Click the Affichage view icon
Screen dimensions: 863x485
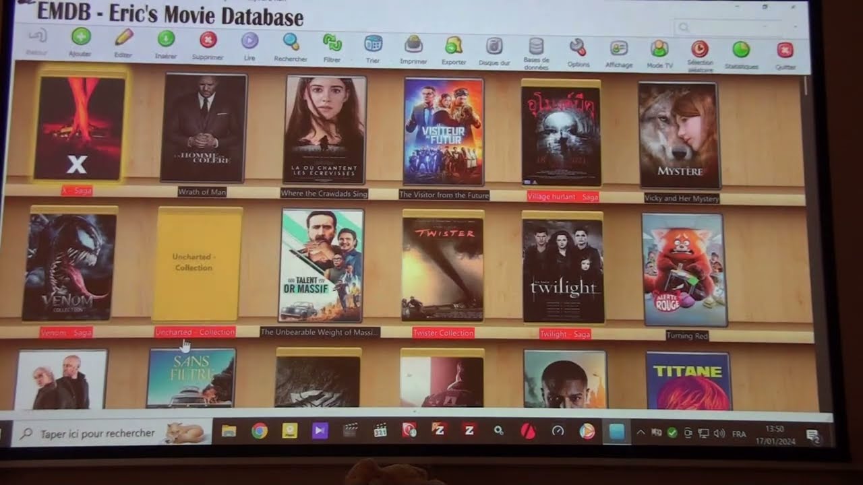point(618,48)
